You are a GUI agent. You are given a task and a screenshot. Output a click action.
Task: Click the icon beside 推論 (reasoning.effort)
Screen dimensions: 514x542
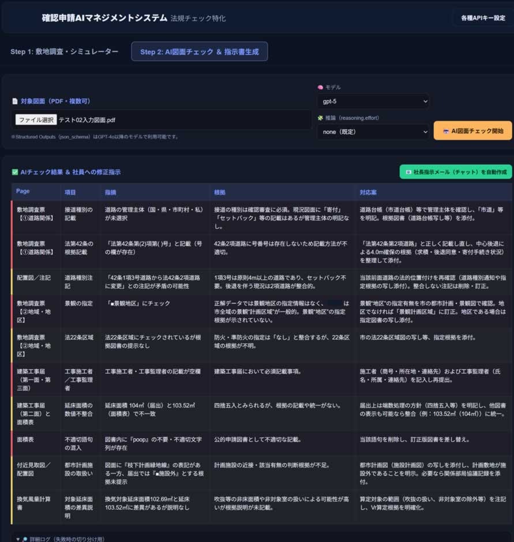click(320, 118)
